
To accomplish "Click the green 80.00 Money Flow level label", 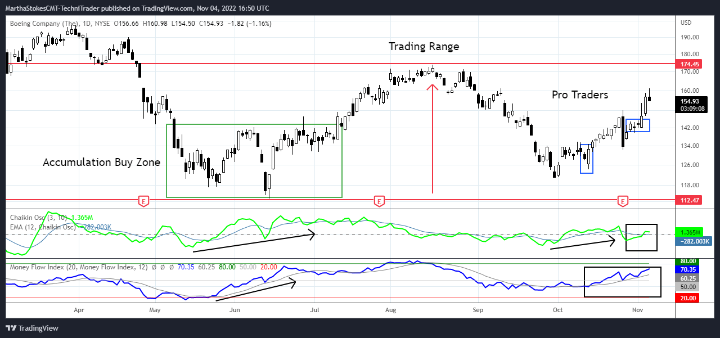I will click(x=687, y=262).
